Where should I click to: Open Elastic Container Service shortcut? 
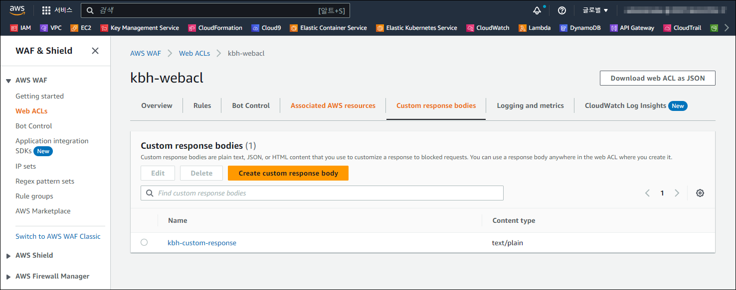[329, 28]
